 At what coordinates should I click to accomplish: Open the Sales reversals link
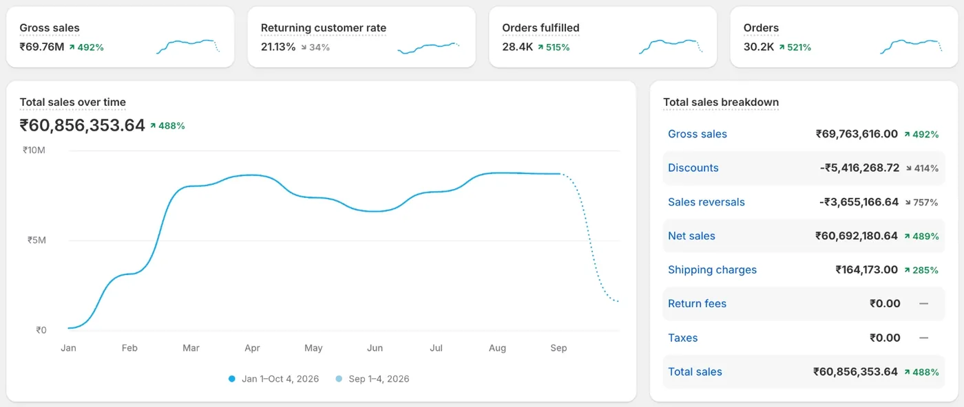[706, 202]
